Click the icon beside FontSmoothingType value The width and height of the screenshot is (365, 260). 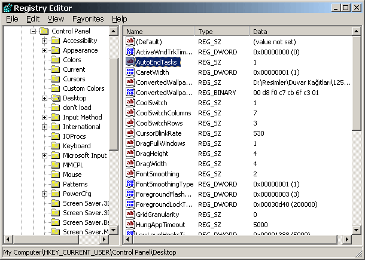130,184
